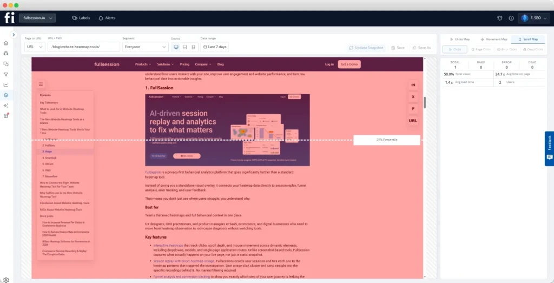This screenshot has height=283, width=554.
Task: Toggle the Clicks filter
Action: pyautogui.click(x=454, y=49)
